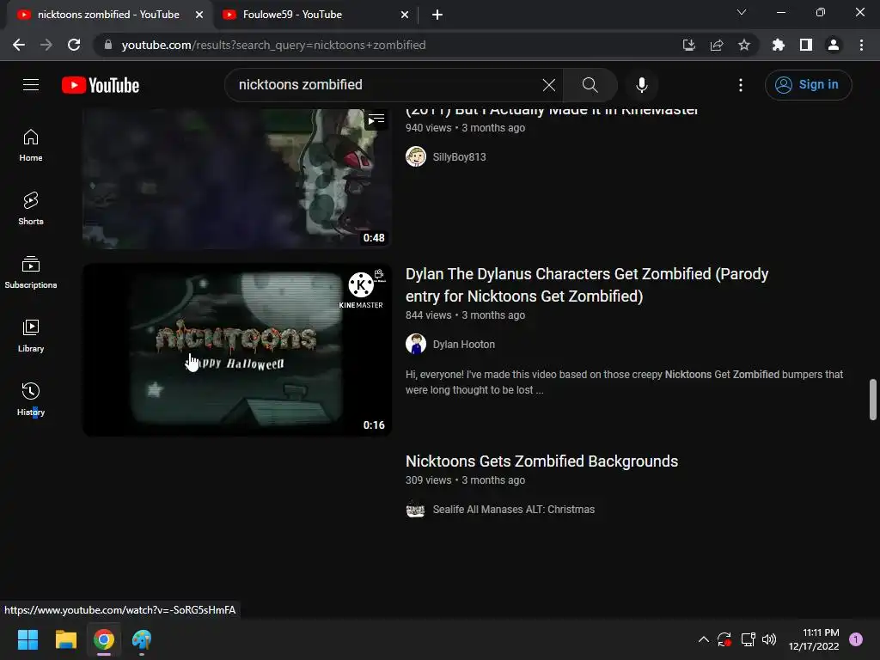Image resolution: width=880 pixels, height=660 pixels.
Task: Open File Explorer from the taskbar
Action: point(65,639)
